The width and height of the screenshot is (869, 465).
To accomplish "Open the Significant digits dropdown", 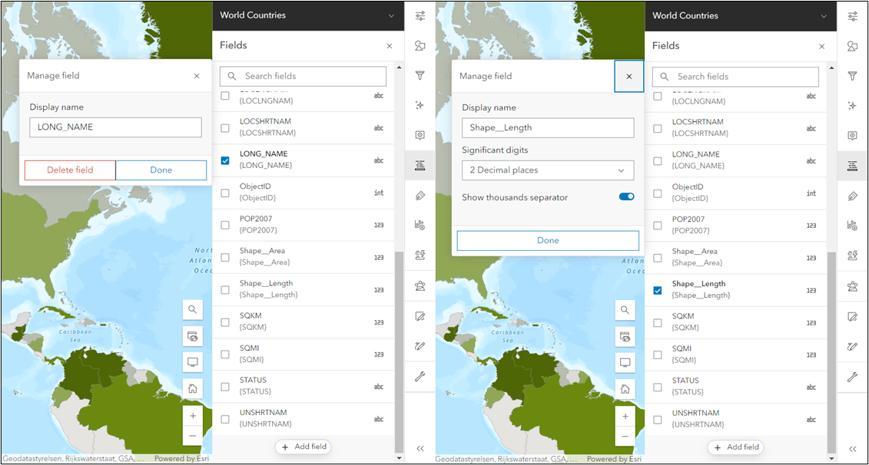I will (548, 170).
